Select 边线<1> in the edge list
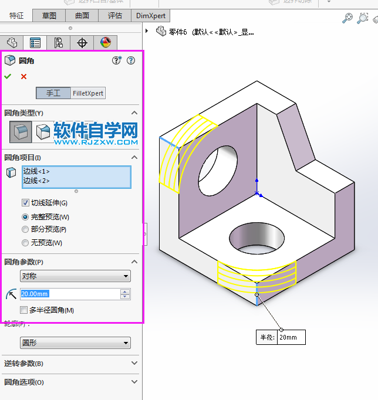Screen dimensions: 378x400 (x=36, y=171)
